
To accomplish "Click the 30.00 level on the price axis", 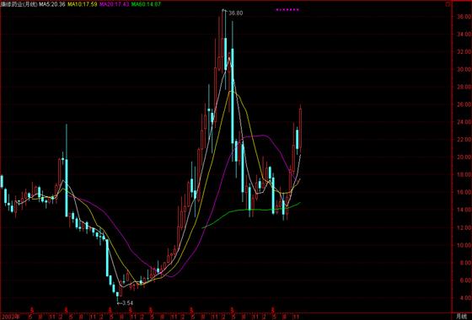I will pyautogui.click(x=464, y=69).
